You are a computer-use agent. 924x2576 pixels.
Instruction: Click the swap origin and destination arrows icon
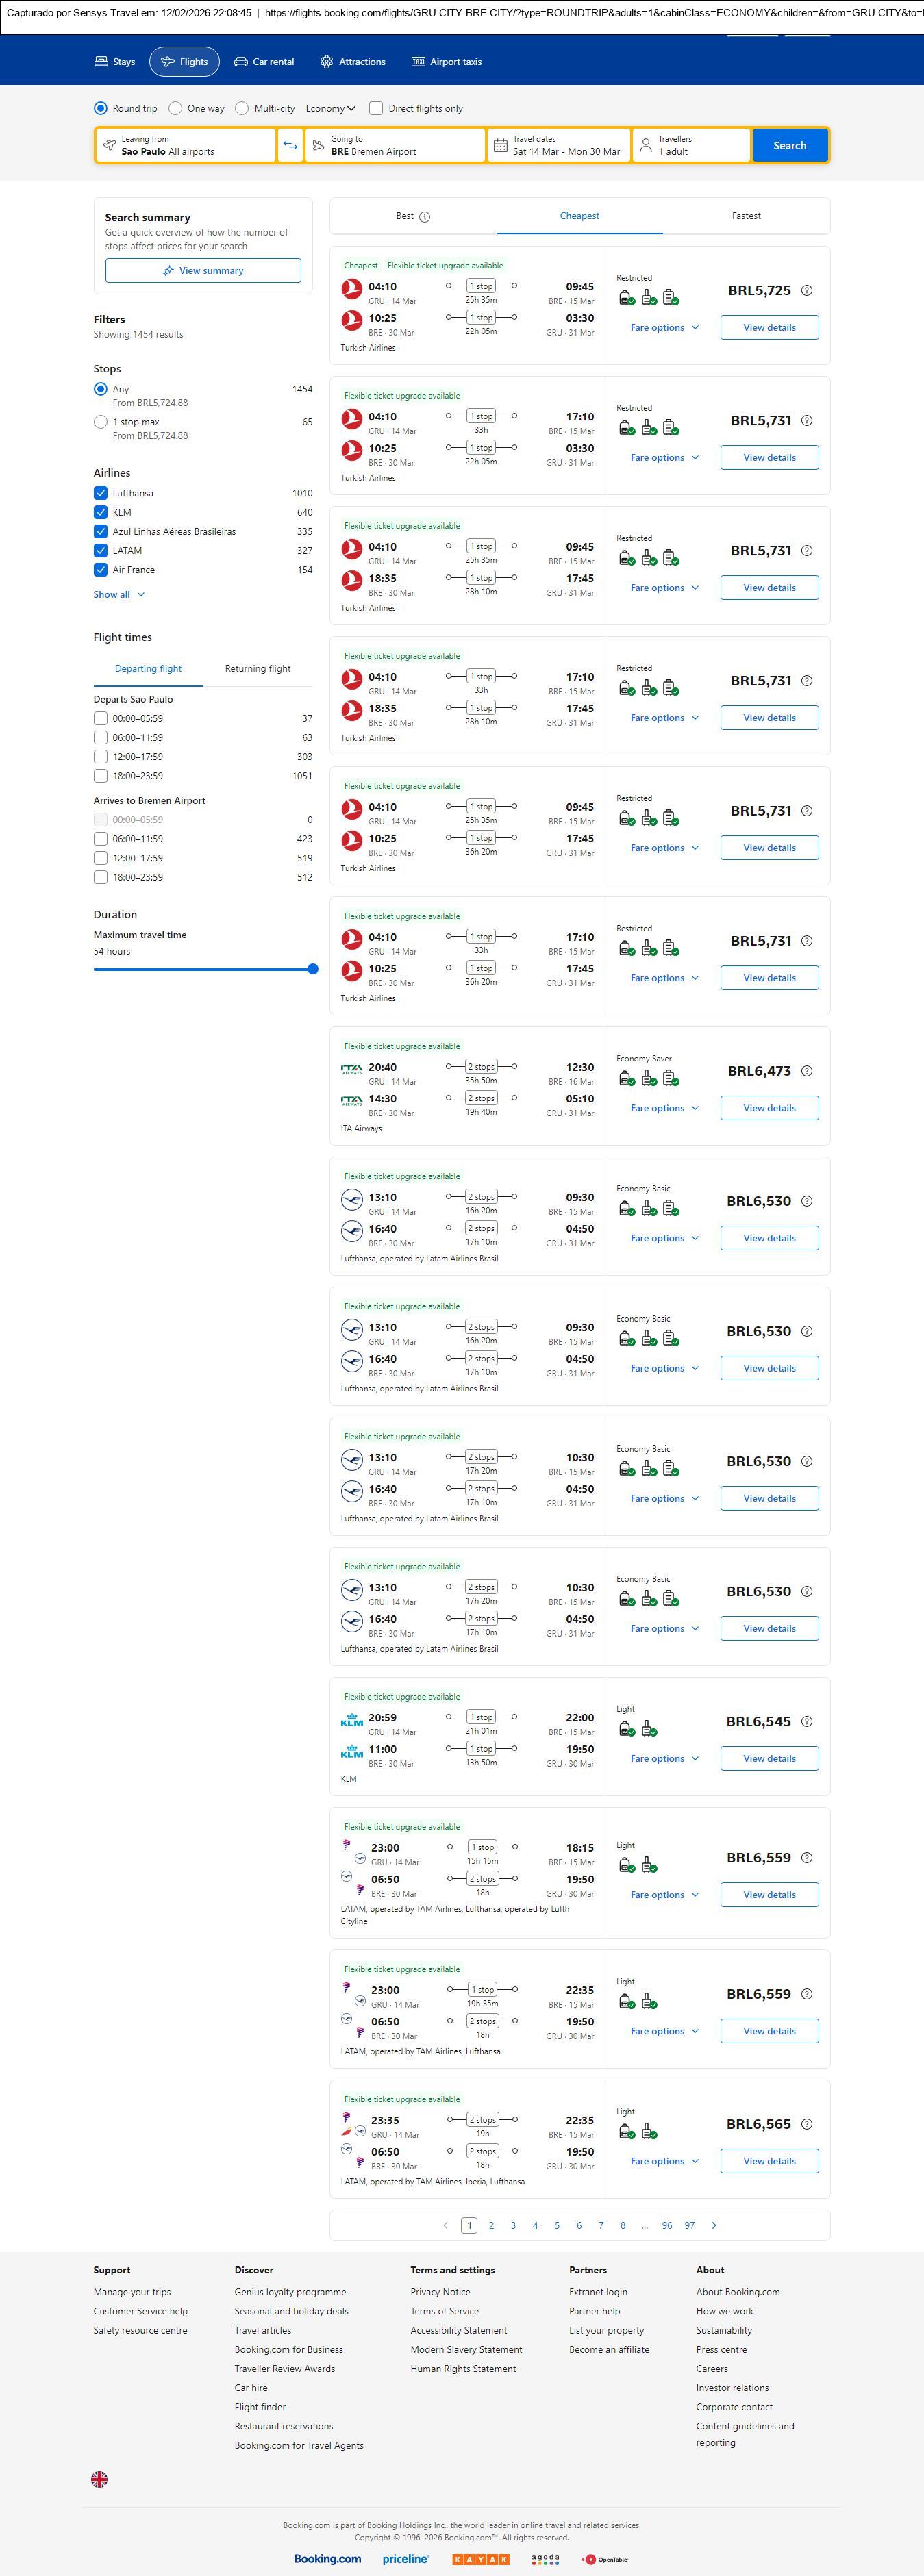[290, 145]
